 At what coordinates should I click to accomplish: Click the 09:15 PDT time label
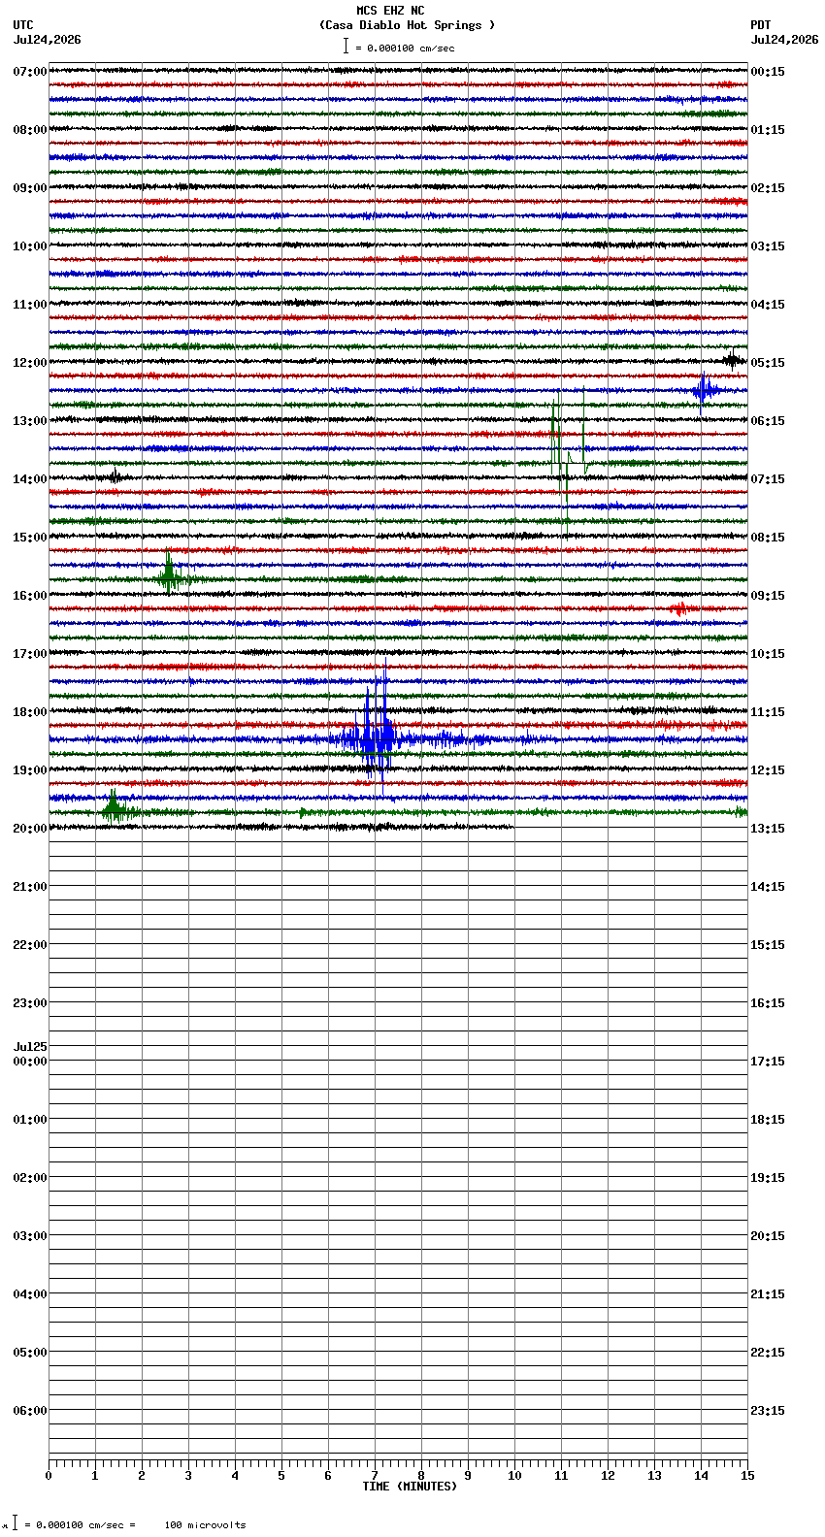coord(768,596)
